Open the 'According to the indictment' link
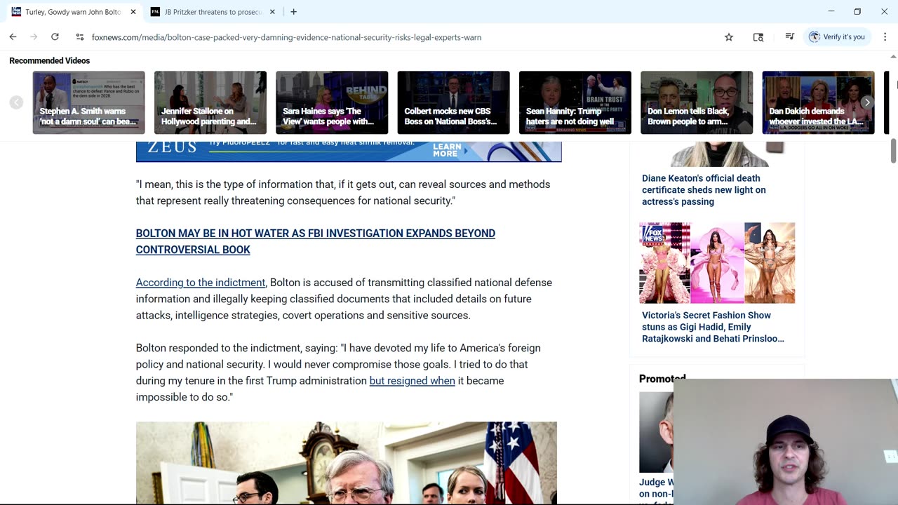Image resolution: width=898 pixels, height=505 pixels. point(201,283)
